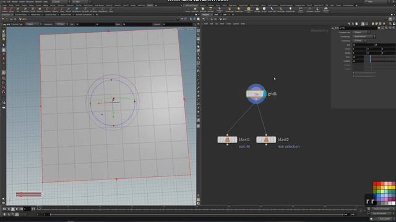Open the No cam camera menu
Image resolution: width=396 pixels, height=222 pixels.
191,29
